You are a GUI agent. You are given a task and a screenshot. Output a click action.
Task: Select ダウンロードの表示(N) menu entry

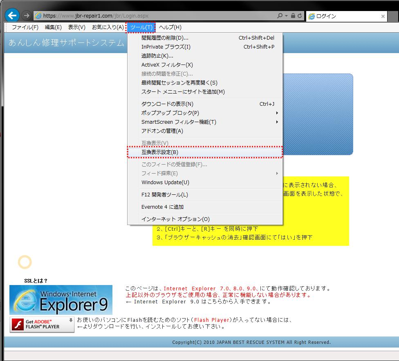point(205,104)
